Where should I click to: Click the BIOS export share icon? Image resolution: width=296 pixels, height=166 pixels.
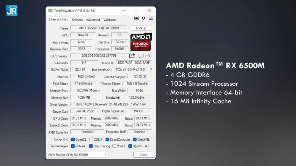pyautogui.click(x=132, y=56)
